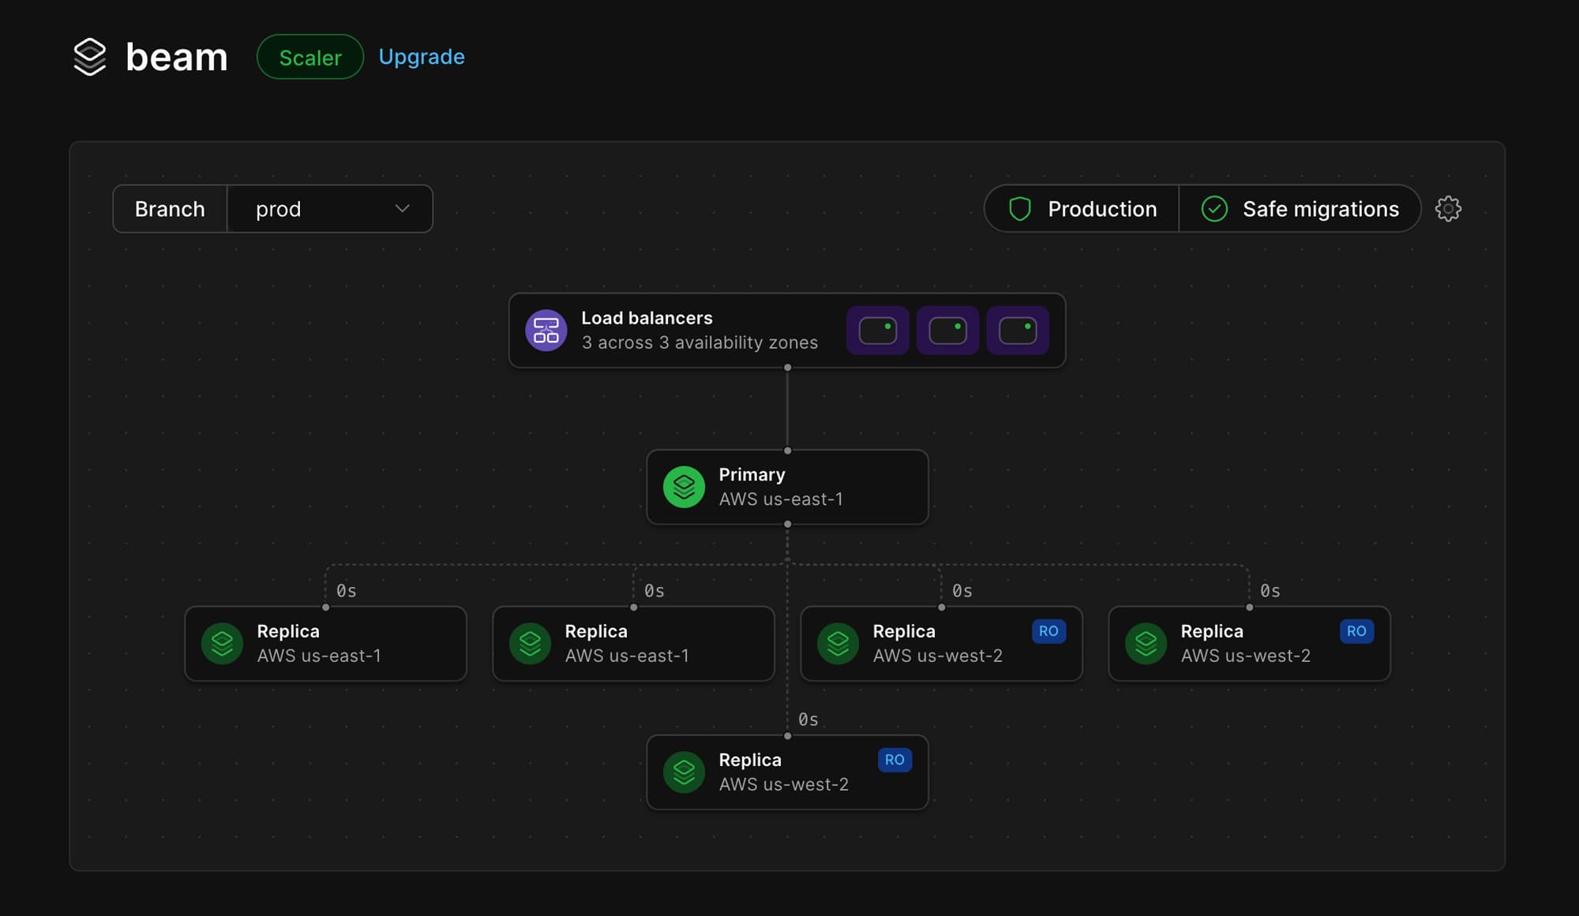Open branch settings gear icon
Image resolution: width=1579 pixels, height=916 pixels.
[1448, 209]
